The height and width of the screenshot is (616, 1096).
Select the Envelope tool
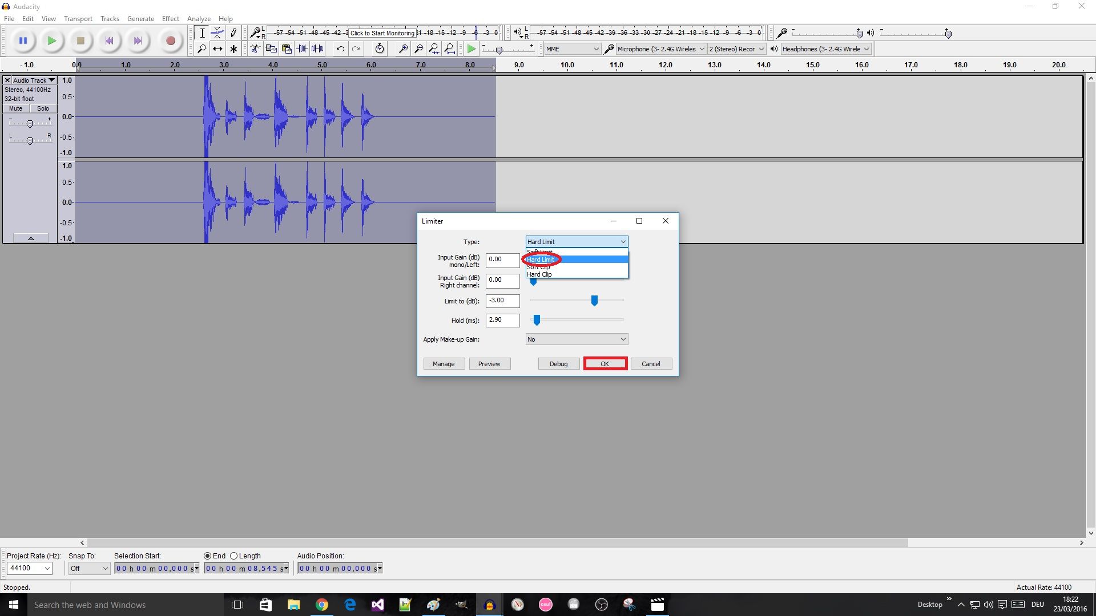[x=217, y=33]
